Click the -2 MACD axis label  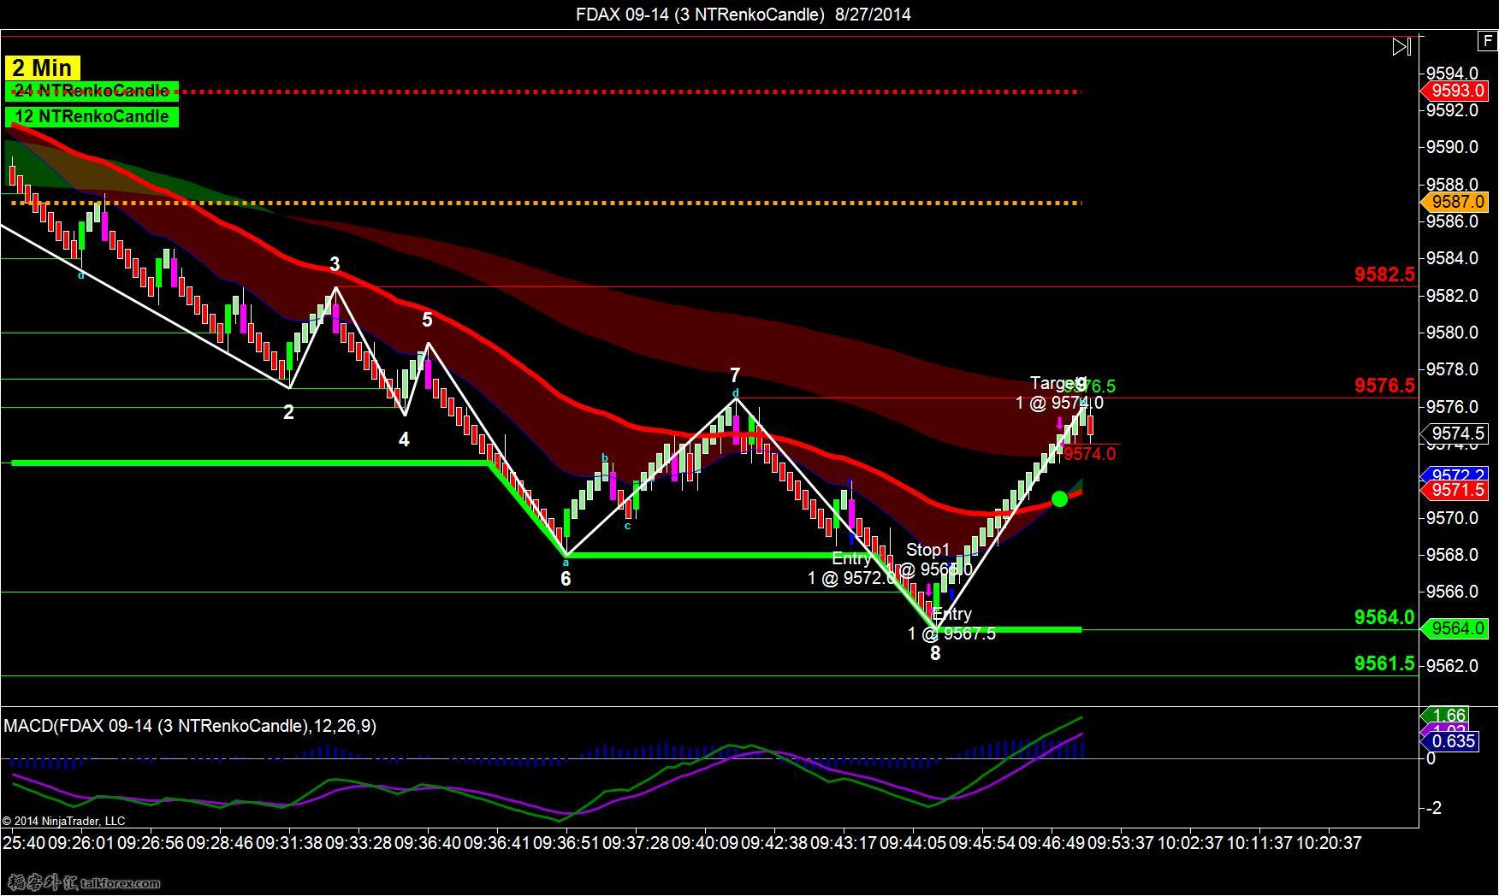tap(1433, 808)
